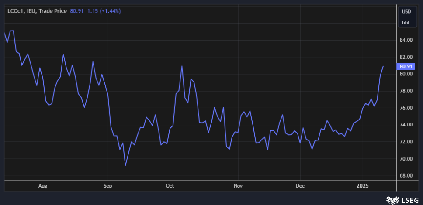Click the 72.00 price axis label
This screenshot has height=205, width=423.
coord(406,142)
